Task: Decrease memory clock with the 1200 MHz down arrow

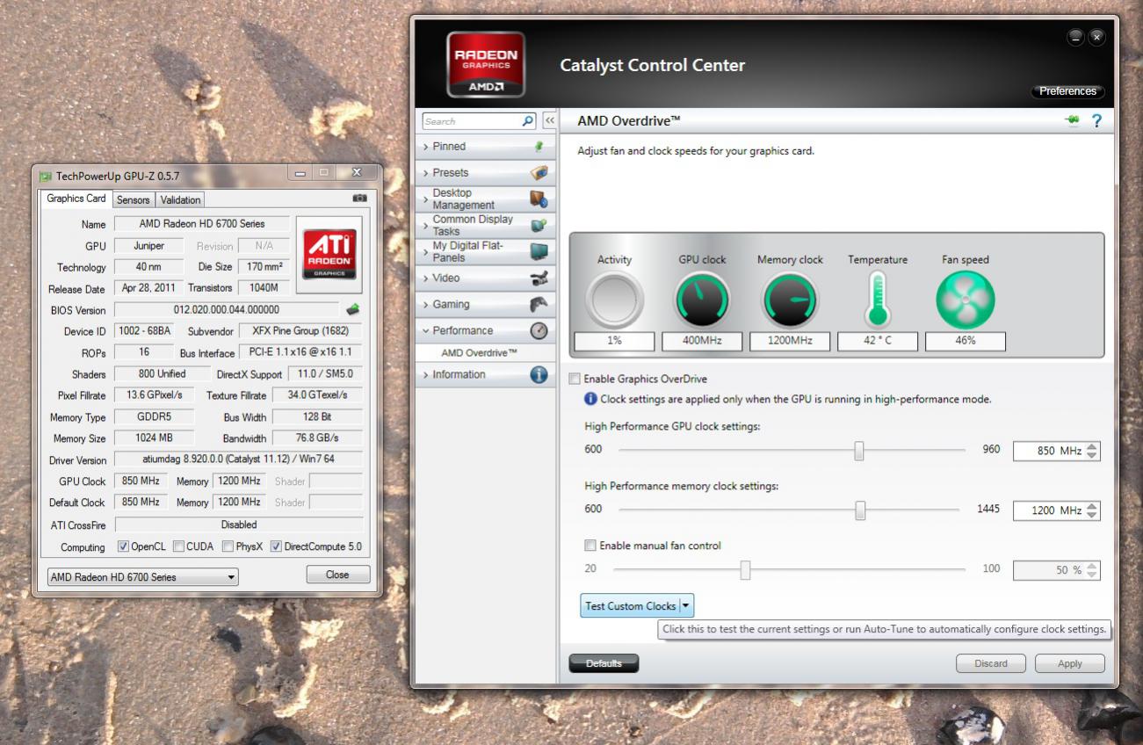Action: (x=1092, y=515)
